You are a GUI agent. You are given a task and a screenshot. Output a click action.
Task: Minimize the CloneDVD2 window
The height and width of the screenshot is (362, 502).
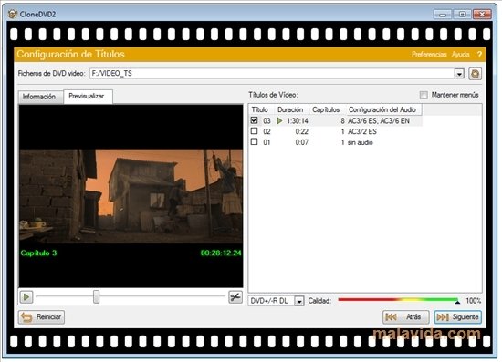pyautogui.click(x=443, y=14)
